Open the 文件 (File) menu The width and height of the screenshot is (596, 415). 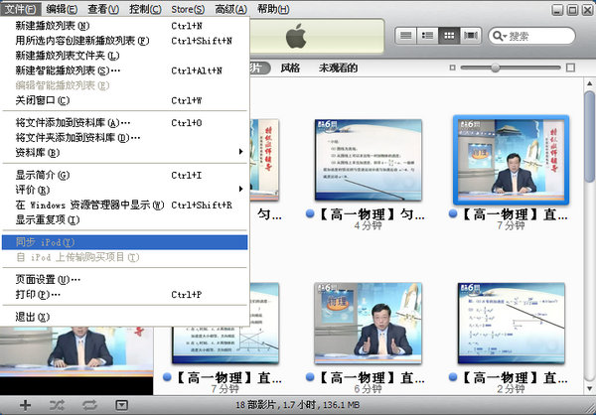click(21, 8)
